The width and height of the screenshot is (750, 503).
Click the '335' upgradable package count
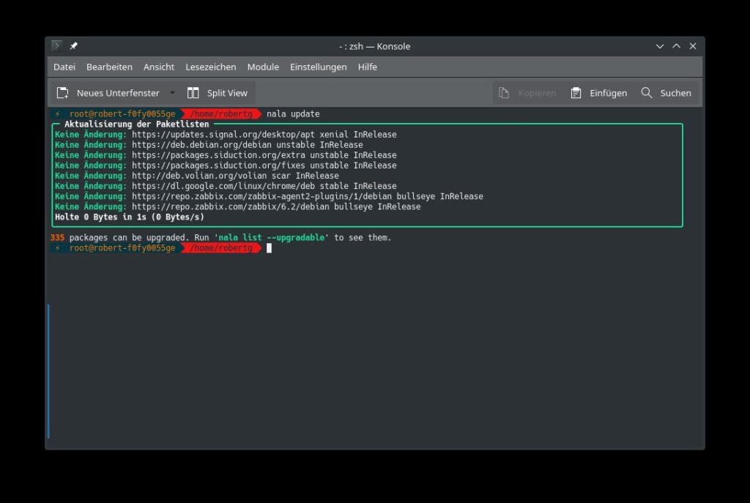(57, 237)
